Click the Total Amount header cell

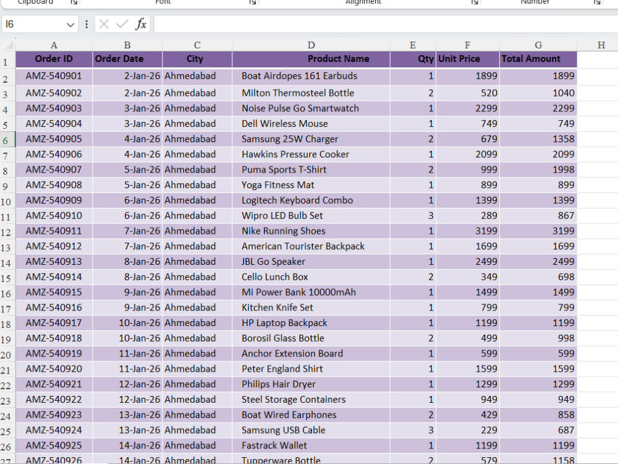[538, 59]
